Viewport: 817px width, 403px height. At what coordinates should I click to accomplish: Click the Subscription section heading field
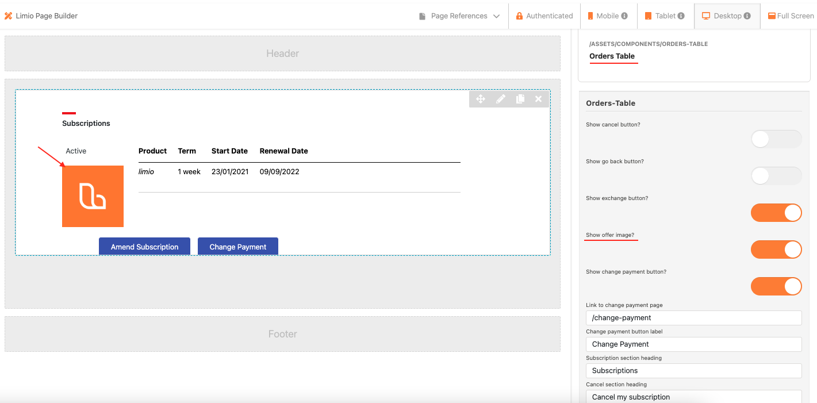pyautogui.click(x=693, y=370)
